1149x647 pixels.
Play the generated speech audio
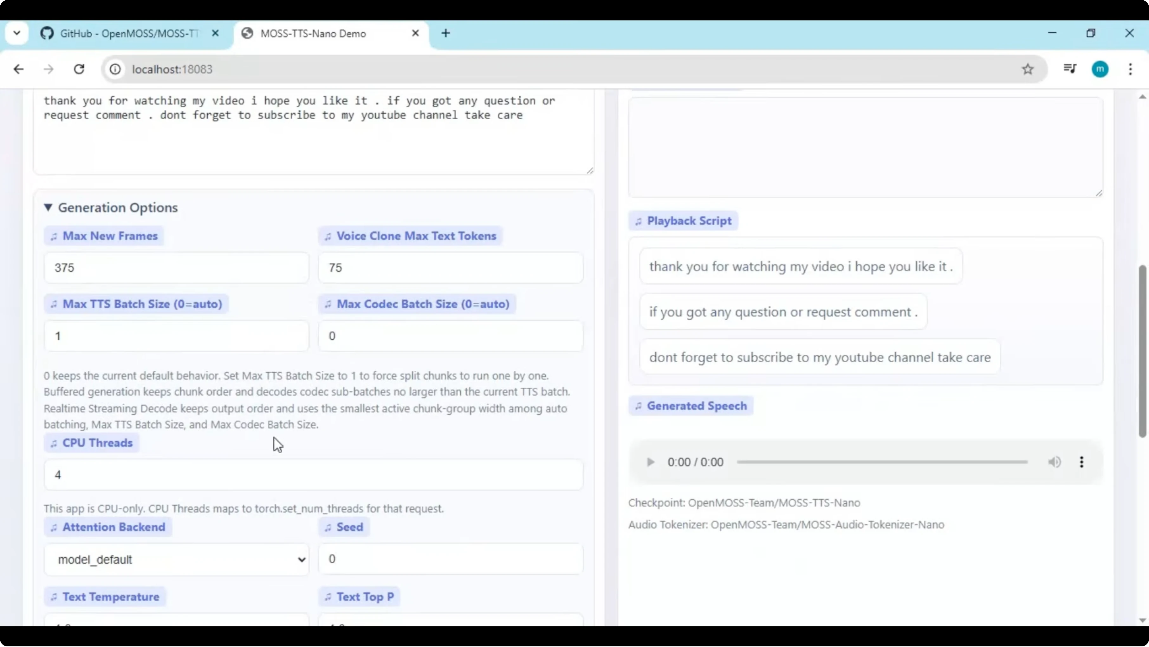tap(650, 462)
